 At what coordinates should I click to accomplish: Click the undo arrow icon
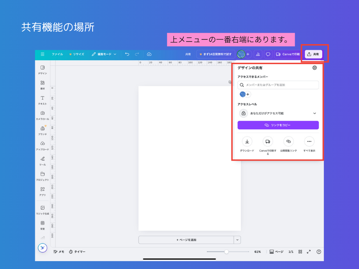(127, 54)
